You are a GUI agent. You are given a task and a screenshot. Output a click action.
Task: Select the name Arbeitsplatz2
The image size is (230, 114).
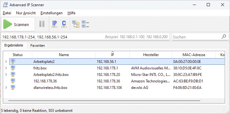[44, 62]
